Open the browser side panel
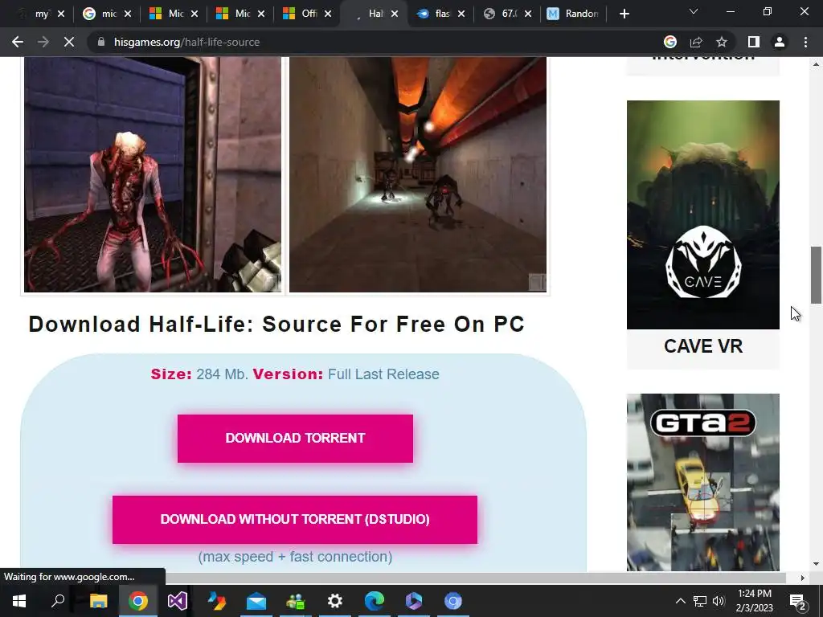Viewport: 823px width, 617px height. coord(754,42)
